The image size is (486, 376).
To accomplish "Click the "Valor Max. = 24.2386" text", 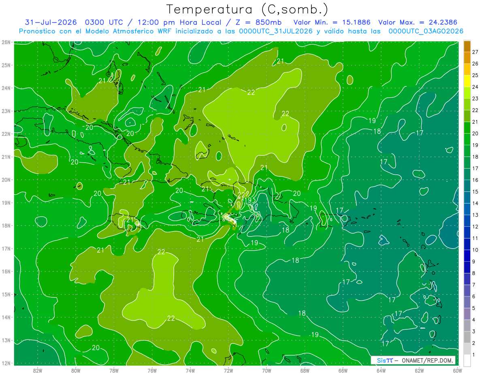I will coord(418,22).
